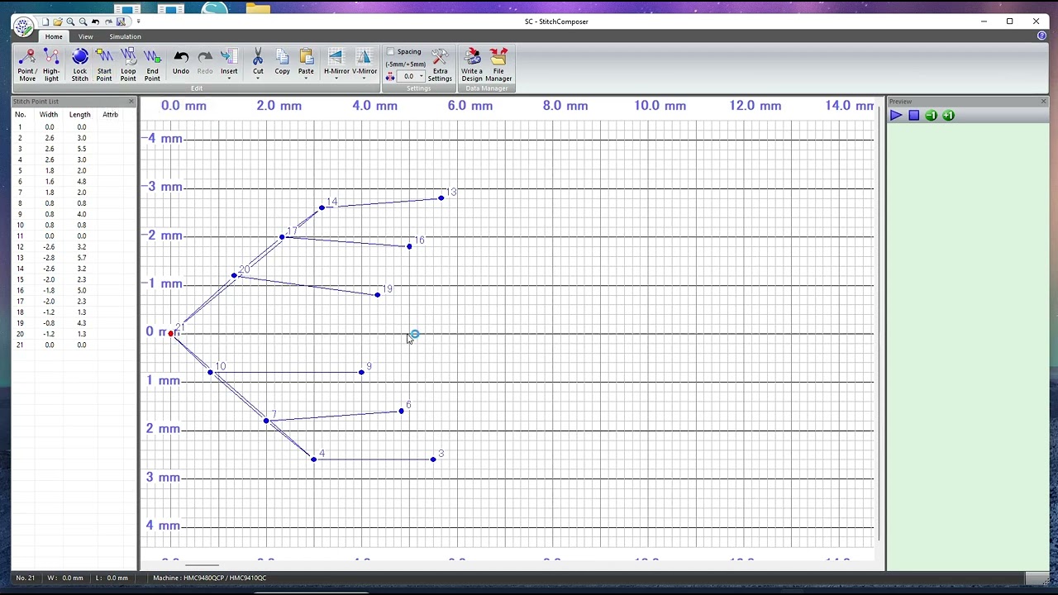Open the spacing value dropdown
This screenshot has height=595, width=1058.
(x=421, y=76)
